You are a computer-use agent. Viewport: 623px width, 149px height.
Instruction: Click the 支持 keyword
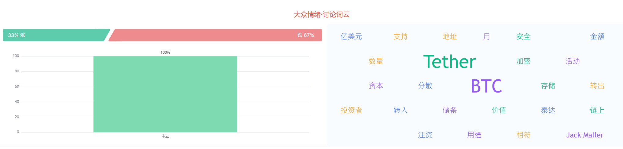400,37
